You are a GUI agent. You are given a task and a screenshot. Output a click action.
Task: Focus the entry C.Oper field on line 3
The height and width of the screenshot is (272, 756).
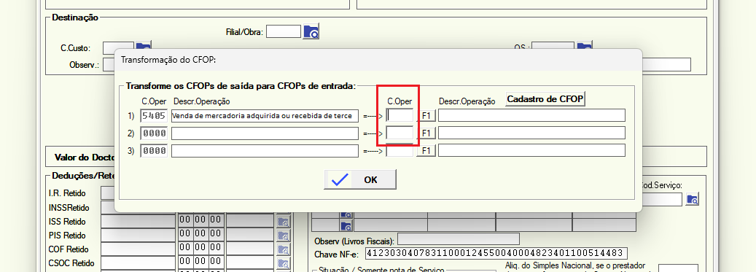400,150
